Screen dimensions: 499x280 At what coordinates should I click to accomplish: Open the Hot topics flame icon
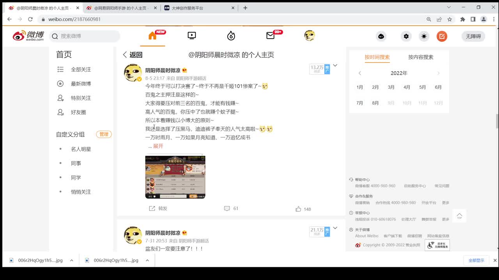(x=231, y=35)
